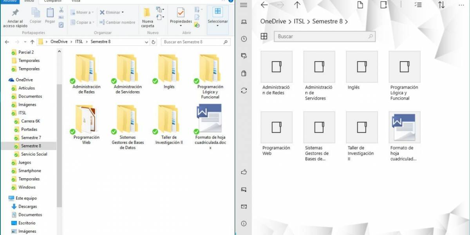Go back in File Explorer address bar
Screen dimensions: 470x235
[7, 42]
